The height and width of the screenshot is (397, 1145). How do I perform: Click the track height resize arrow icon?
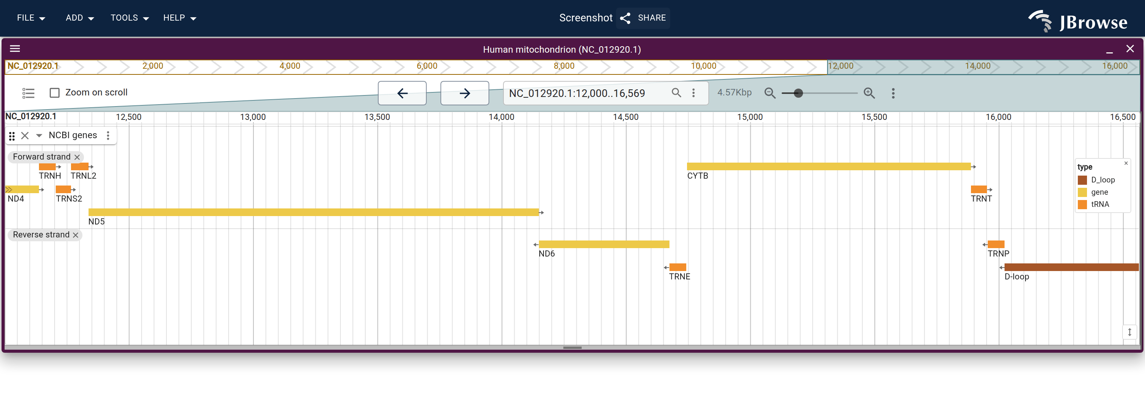[x=1129, y=332]
